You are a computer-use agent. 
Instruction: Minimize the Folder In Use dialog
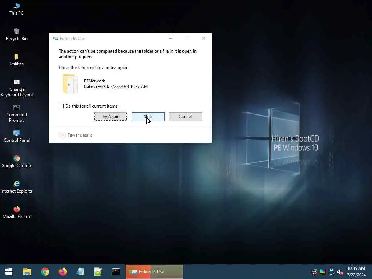(x=170, y=38)
